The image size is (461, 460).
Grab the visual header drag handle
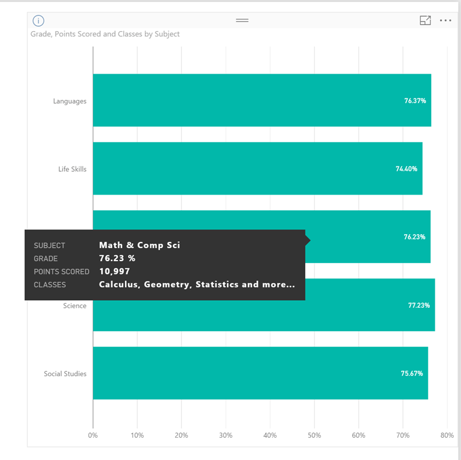242,20
